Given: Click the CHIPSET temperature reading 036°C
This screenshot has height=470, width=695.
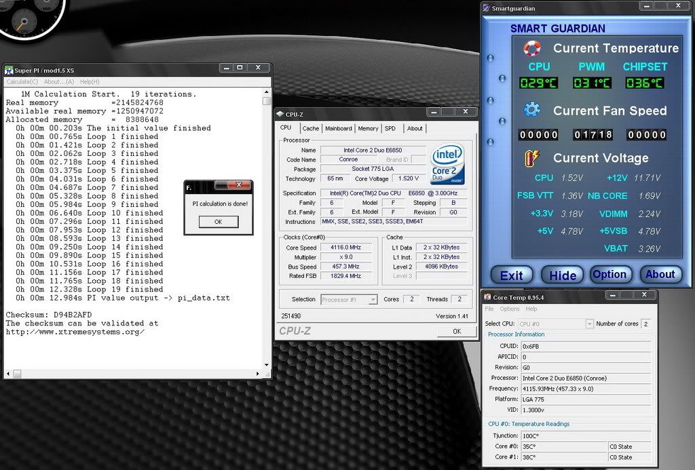Looking at the screenshot, I should pos(645,83).
